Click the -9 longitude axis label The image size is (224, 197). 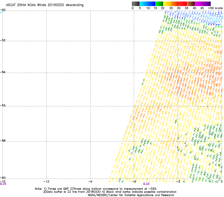click(90, 182)
